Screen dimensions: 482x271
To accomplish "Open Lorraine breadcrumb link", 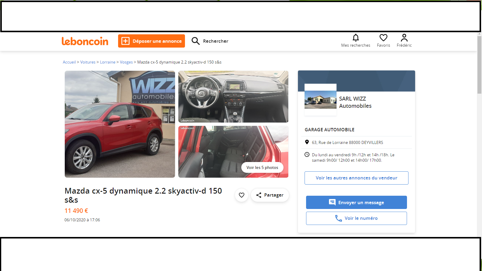I will (x=108, y=62).
